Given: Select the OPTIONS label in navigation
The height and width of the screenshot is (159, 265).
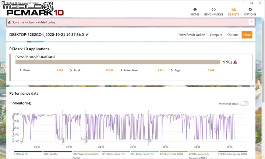Looking at the screenshot, I should tap(250, 14).
